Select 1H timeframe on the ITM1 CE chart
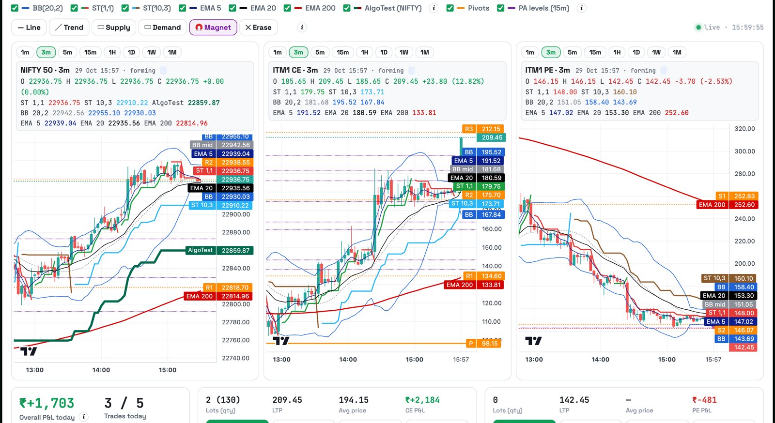 364,52
